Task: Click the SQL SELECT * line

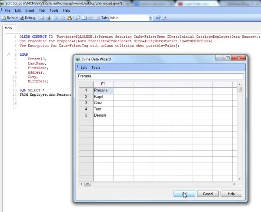Action: pyautogui.click(x=32, y=90)
